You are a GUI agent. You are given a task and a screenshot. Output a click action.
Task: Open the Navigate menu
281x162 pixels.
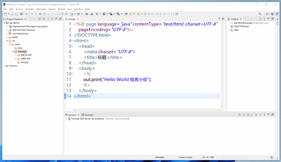pyautogui.click(x=41, y=9)
